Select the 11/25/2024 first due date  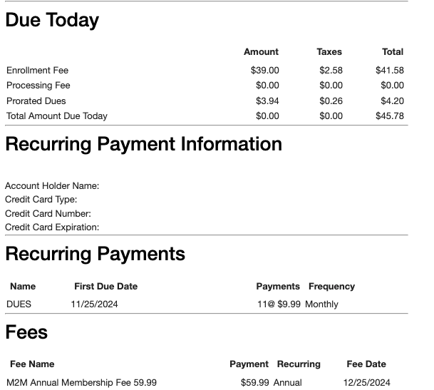[95, 304]
